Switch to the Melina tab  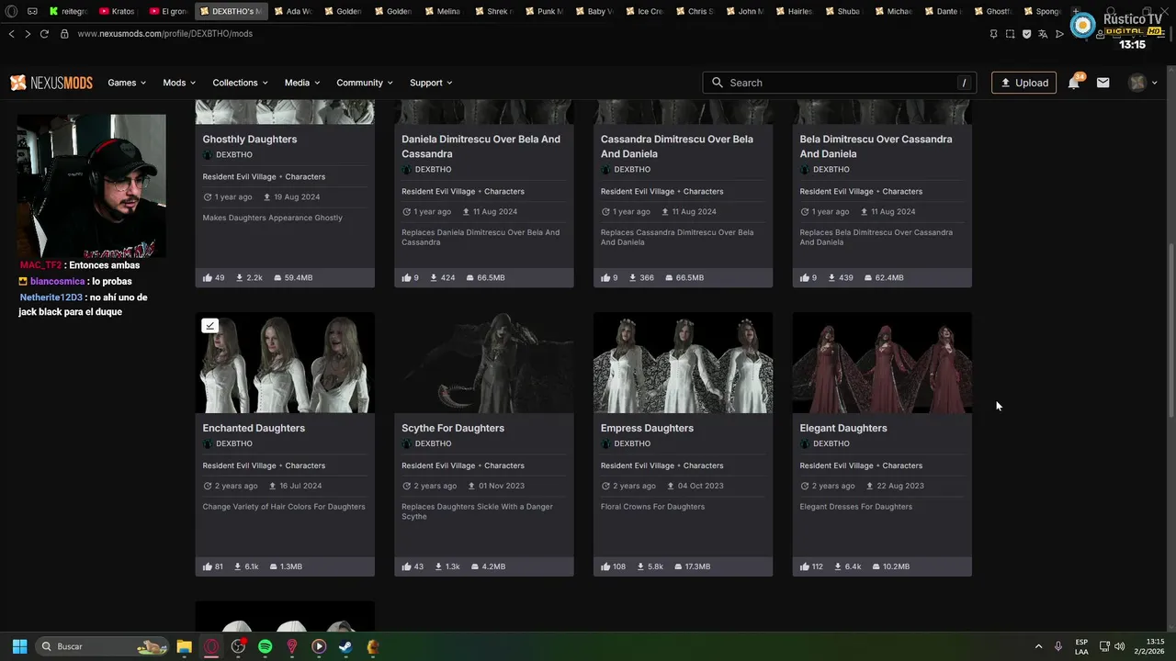click(442, 11)
